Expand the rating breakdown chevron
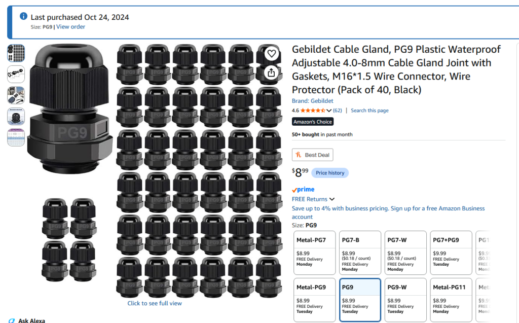This screenshot has height=323, width=519. (x=328, y=111)
